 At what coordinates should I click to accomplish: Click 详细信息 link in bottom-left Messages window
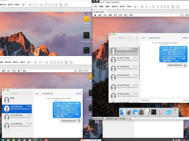click(x=78, y=93)
